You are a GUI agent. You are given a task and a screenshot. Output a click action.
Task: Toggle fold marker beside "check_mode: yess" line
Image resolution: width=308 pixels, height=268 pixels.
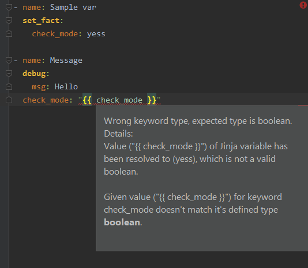tap(9, 34)
